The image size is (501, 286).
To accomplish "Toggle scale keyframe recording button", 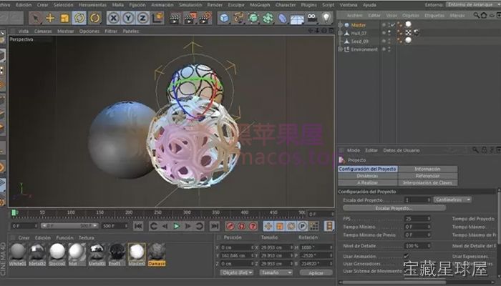I will click(280, 226).
